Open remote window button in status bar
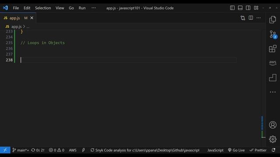Image resolution: width=280 pixels, height=157 pixels. (x=5, y=150)
